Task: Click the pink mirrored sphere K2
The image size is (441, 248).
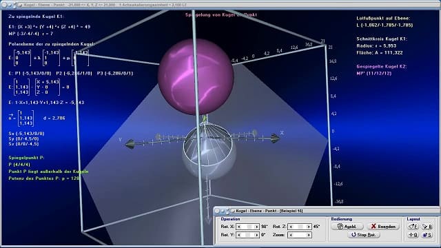Action: (x=196, y=76)
